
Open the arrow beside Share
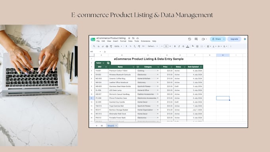(x=224, y=39)
